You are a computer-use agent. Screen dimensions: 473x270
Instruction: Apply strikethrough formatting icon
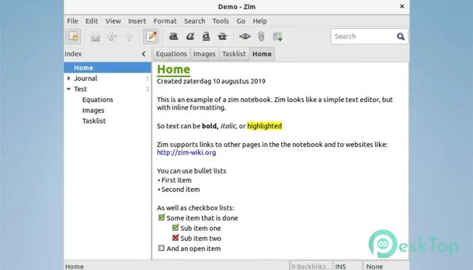click(222, 36)
